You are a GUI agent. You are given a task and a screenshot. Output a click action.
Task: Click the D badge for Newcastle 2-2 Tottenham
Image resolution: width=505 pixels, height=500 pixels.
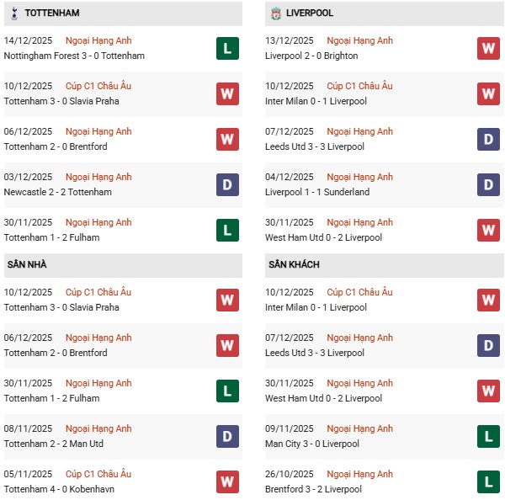[227, 184]
